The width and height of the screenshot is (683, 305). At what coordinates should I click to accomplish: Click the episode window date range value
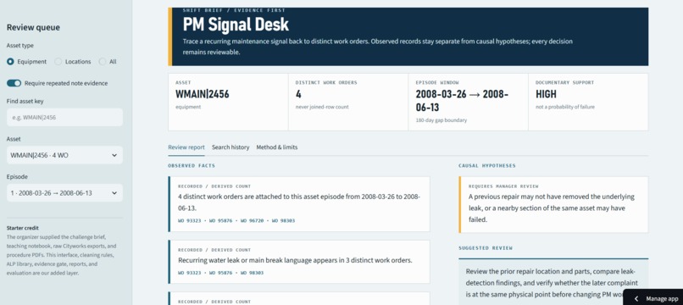click(x=462, y=101)
